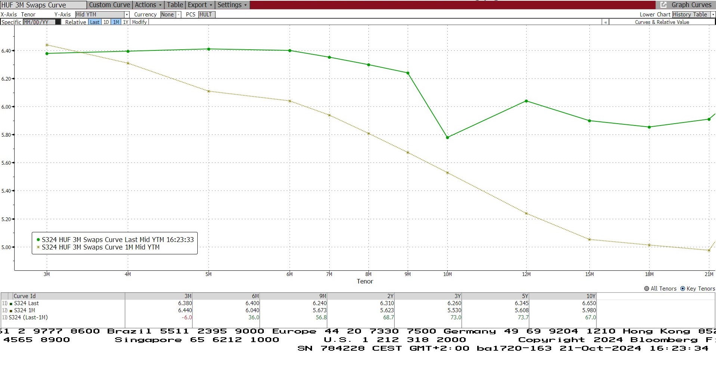Select the All Tenors radio button

pyautogui.click(x=646, y=289)
